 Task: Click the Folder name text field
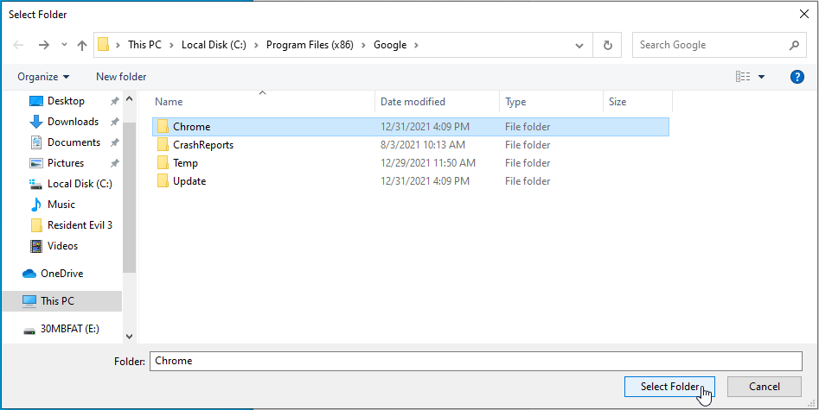[x=476, y=361]
